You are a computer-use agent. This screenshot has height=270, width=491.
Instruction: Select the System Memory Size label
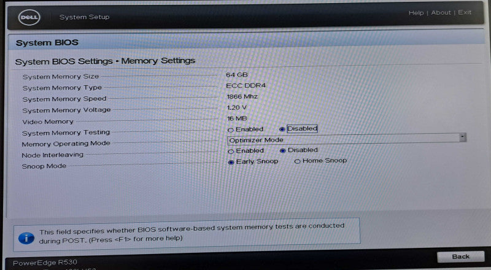pos(60,77)
